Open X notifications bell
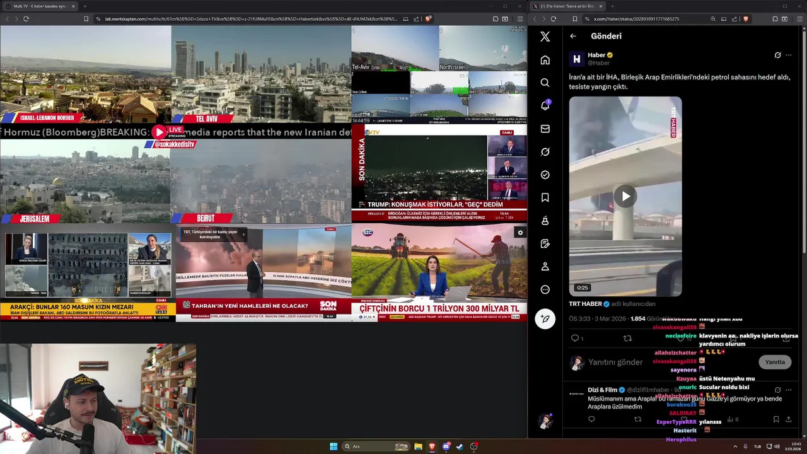Screen dimensions: 807x454 click(545, 105)
